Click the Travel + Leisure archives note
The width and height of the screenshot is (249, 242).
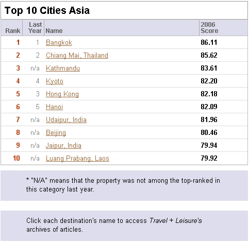(x=114, y=225)
